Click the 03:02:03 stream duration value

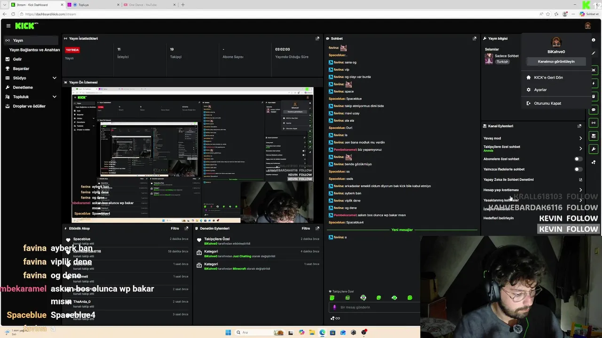282,49
